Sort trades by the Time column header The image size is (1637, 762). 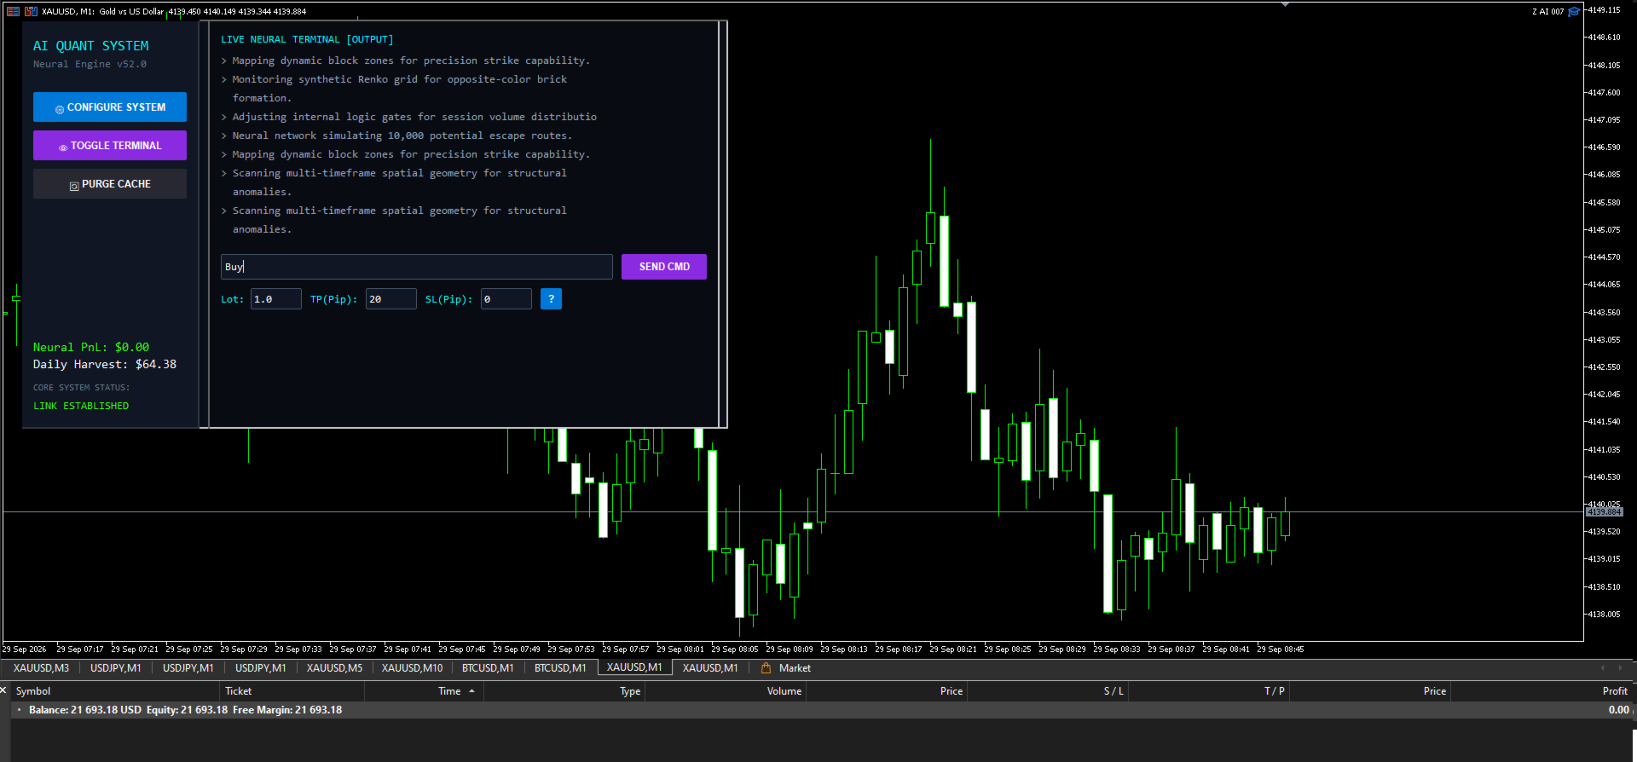tap(449, 691)
